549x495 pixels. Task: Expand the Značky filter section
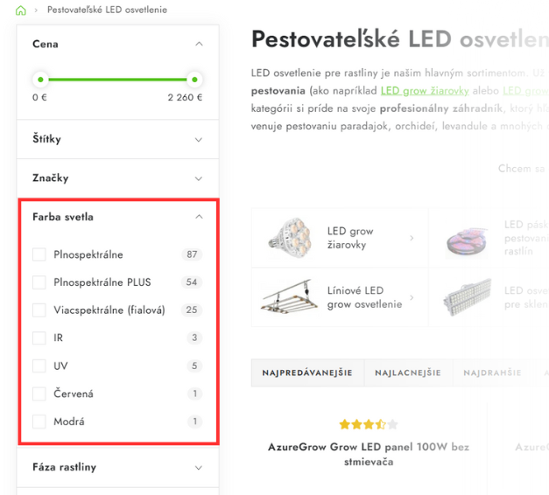tap(117, 178)
